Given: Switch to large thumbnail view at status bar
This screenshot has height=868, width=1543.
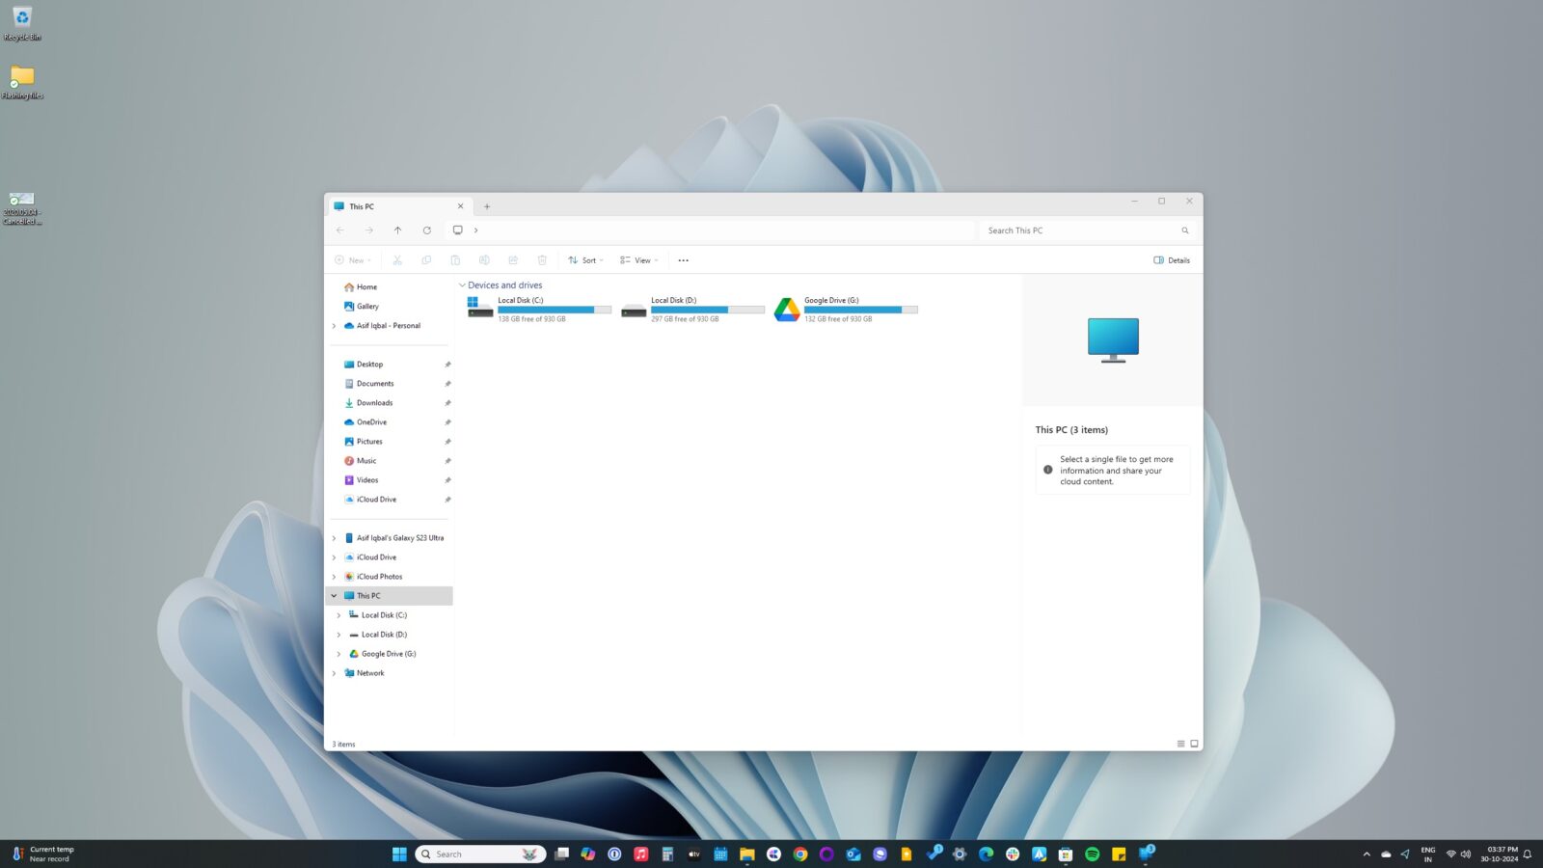Looking at the screenshot, I should 1194,743.
